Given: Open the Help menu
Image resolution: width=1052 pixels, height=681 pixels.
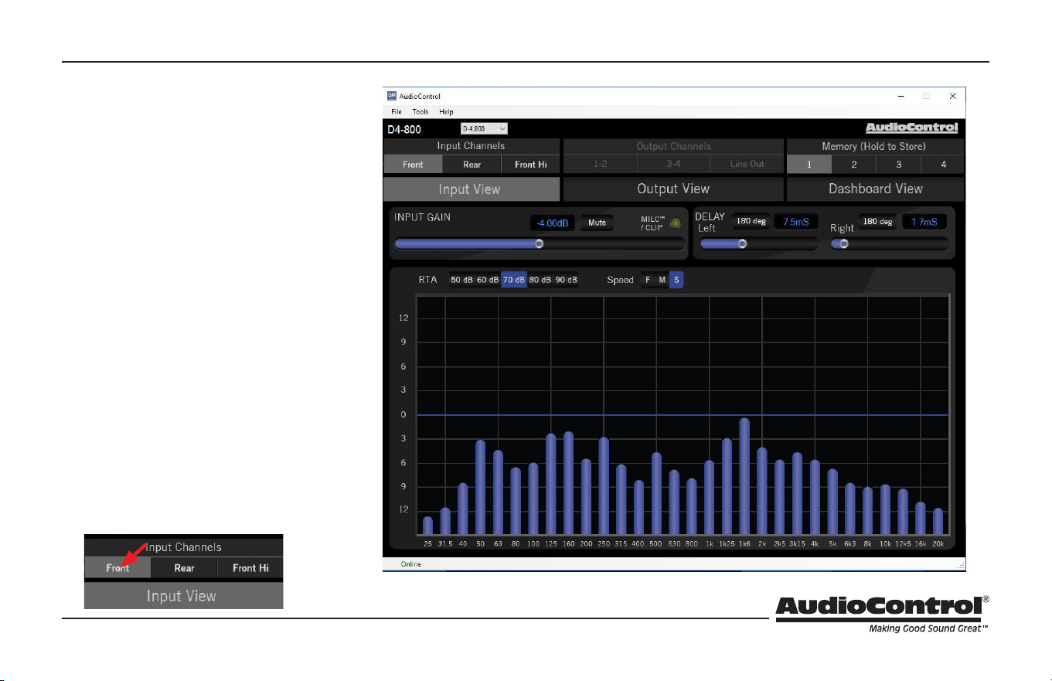Looking at the screenshot, I should [446, 112].
